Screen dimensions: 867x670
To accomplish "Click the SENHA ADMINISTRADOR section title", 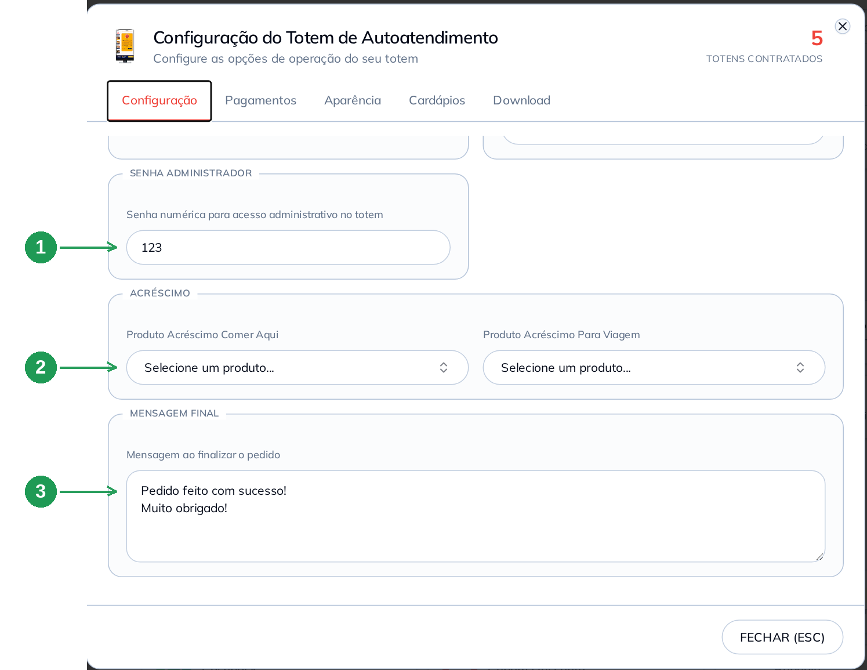I will tap(191, 173).
